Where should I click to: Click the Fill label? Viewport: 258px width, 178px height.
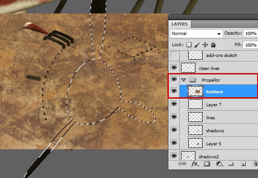238,44
